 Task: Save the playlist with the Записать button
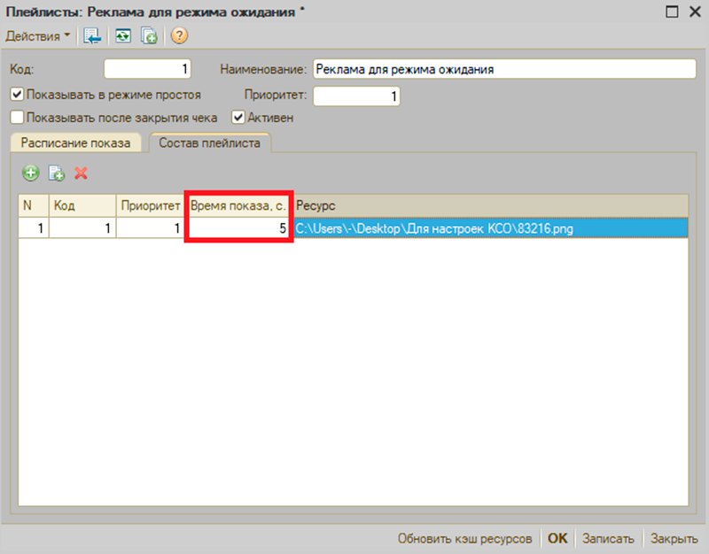tap(608, 539)
